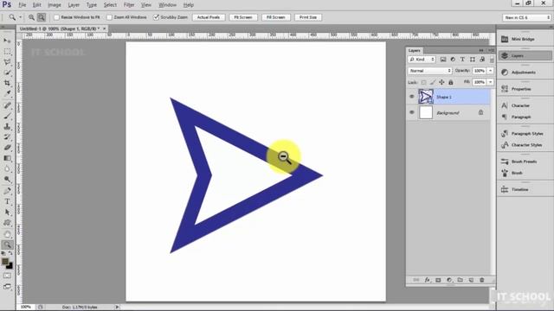Screen dimensions: 554x311
Task: Toggle pixel layer filter
Action: coord(443,60)
